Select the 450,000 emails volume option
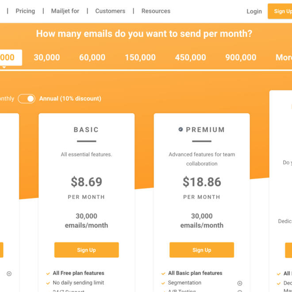The image size is (292, 292). (190, 58)
